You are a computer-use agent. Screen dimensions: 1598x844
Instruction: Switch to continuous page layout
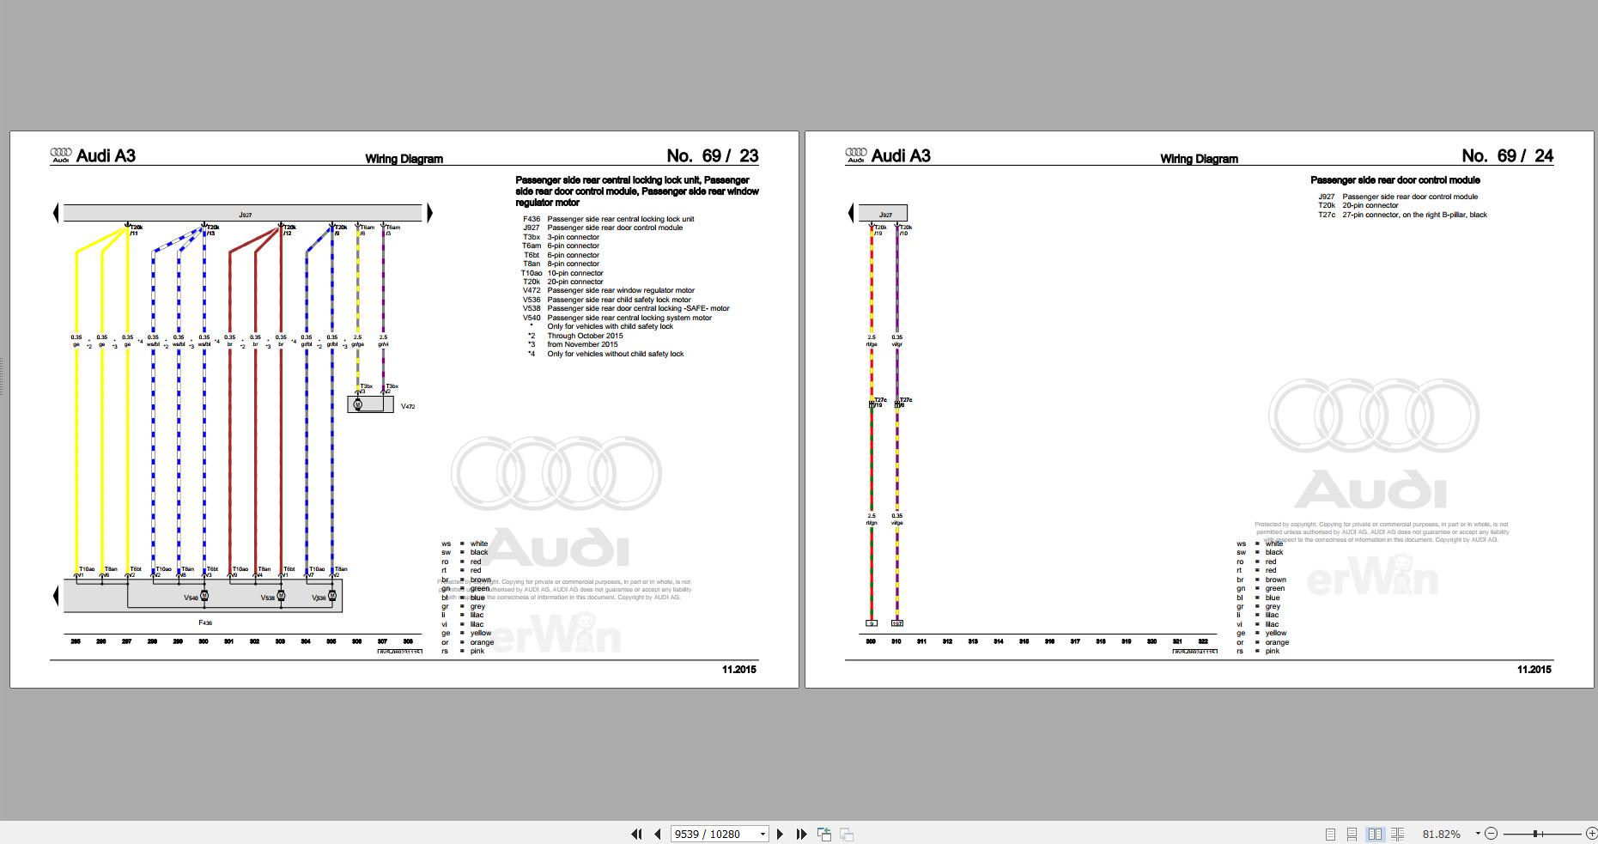coord(1352,834)
